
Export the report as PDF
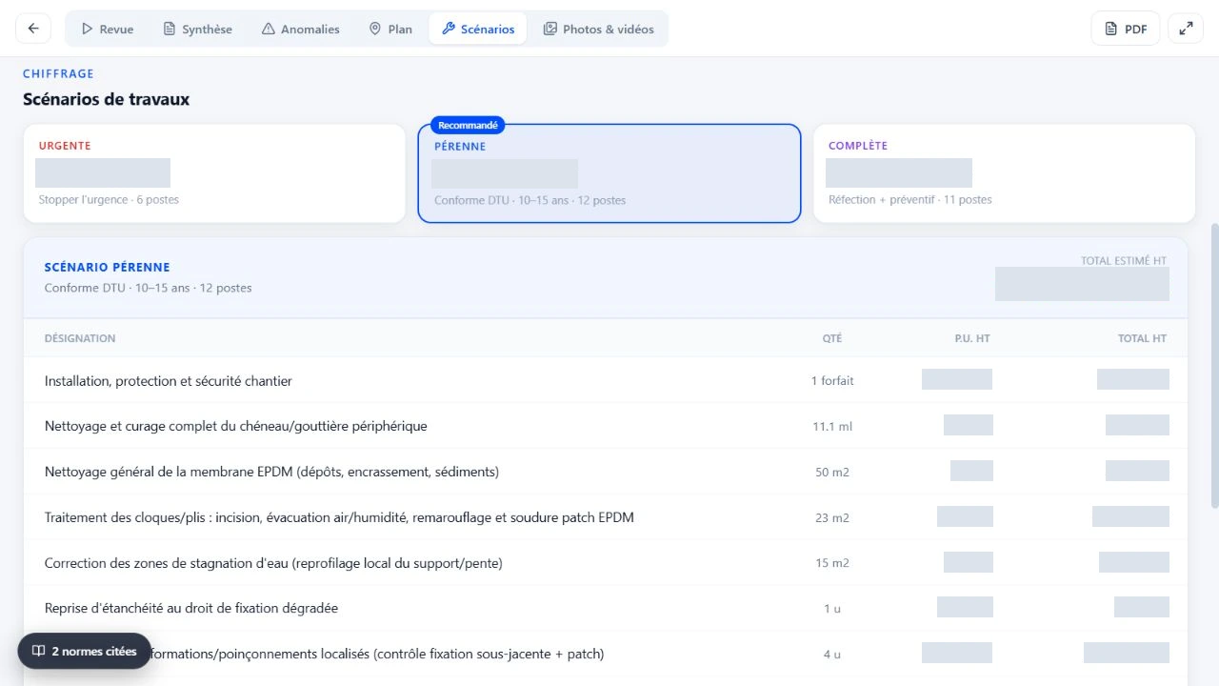click(1125, 29)
